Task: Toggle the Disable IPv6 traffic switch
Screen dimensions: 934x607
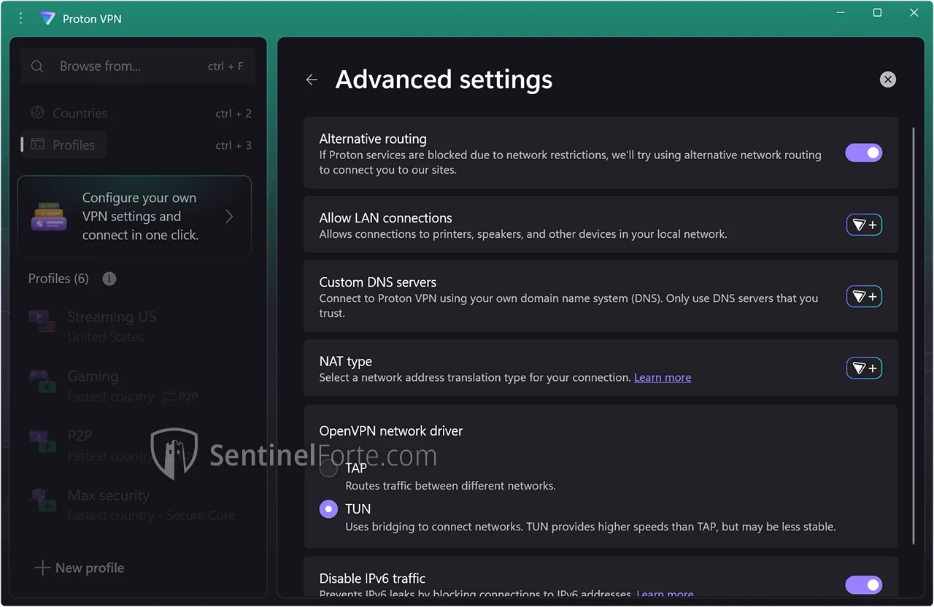Action: pyautogui.click(x=864, y=584)
